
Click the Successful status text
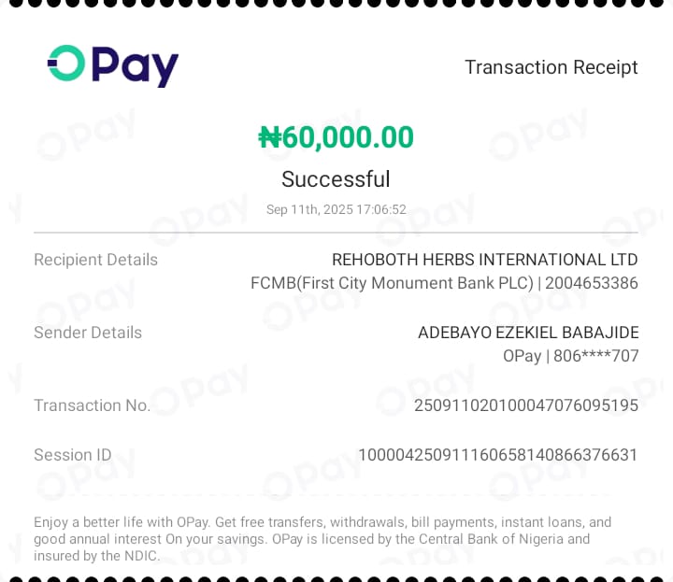pyautogui.click(x=336, y=179)
